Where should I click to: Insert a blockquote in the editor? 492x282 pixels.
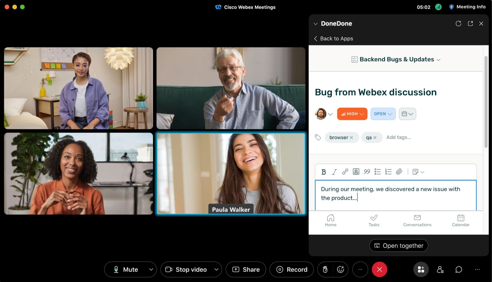(x=367, y=172)
